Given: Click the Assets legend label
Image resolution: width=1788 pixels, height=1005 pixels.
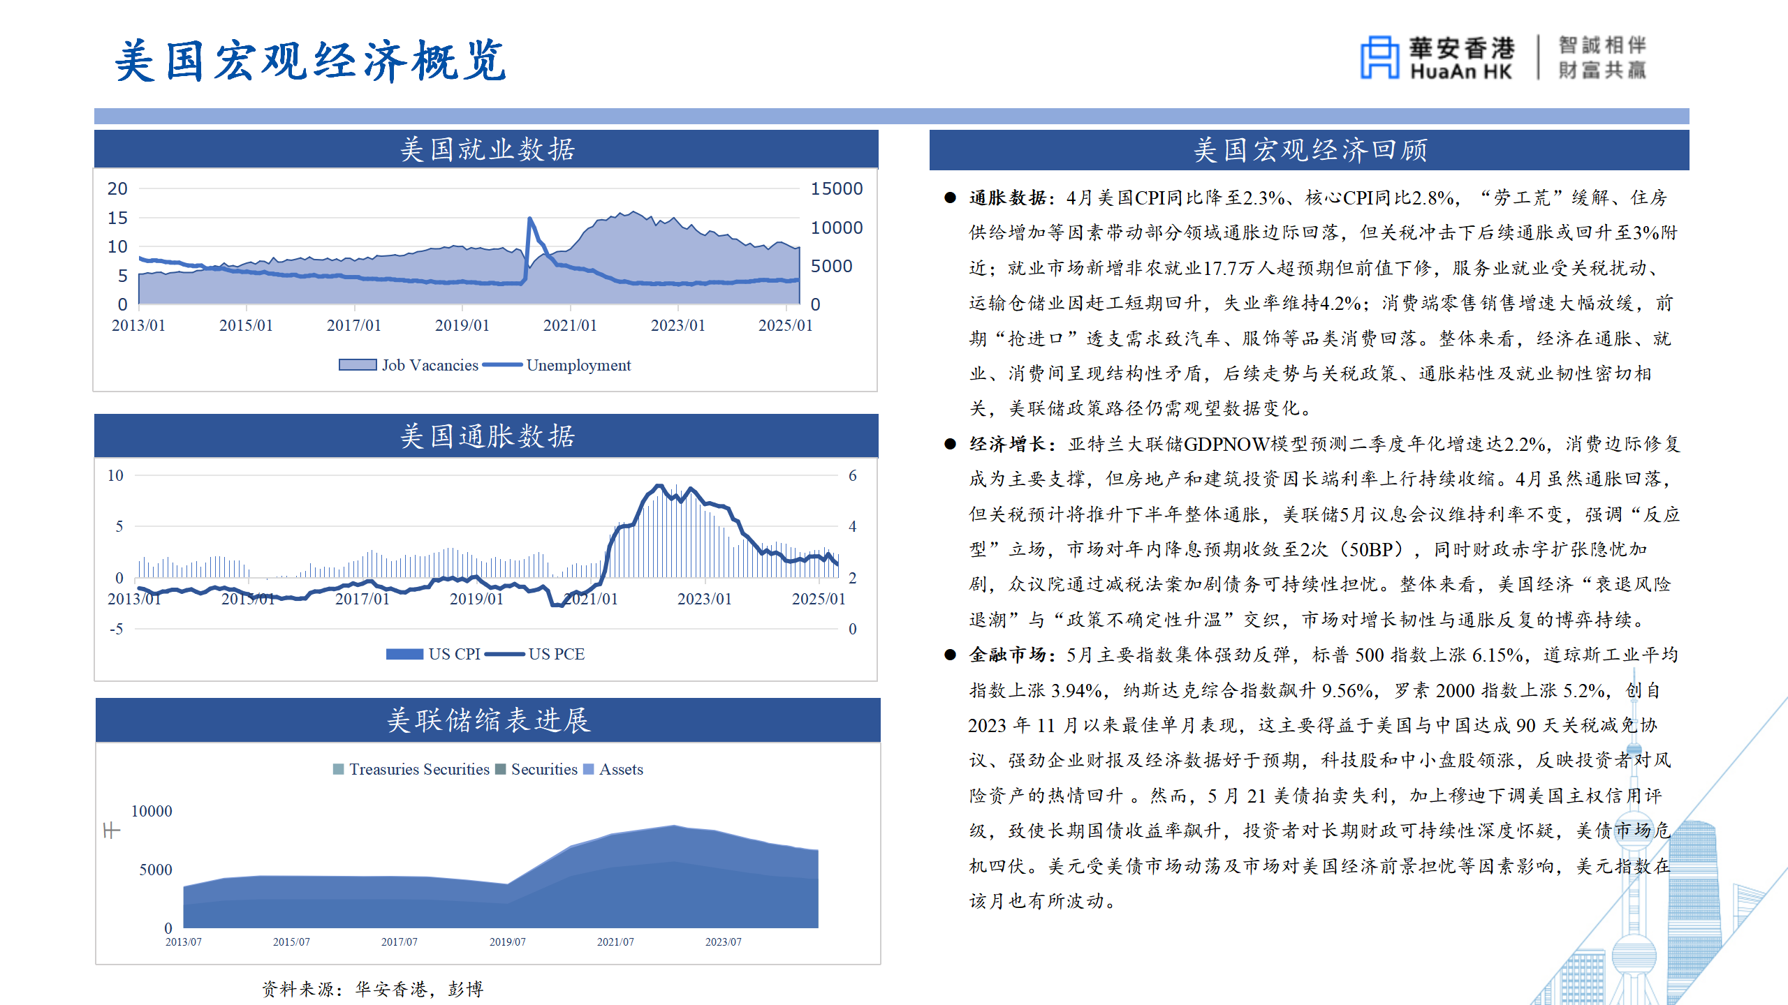Looking at the screenshot, I should (621, 769).
